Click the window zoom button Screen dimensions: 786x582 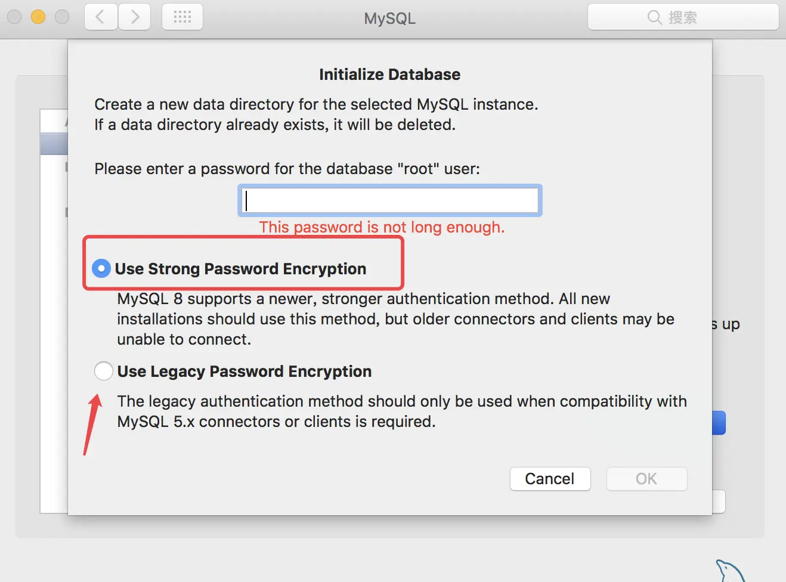point(62,17)
